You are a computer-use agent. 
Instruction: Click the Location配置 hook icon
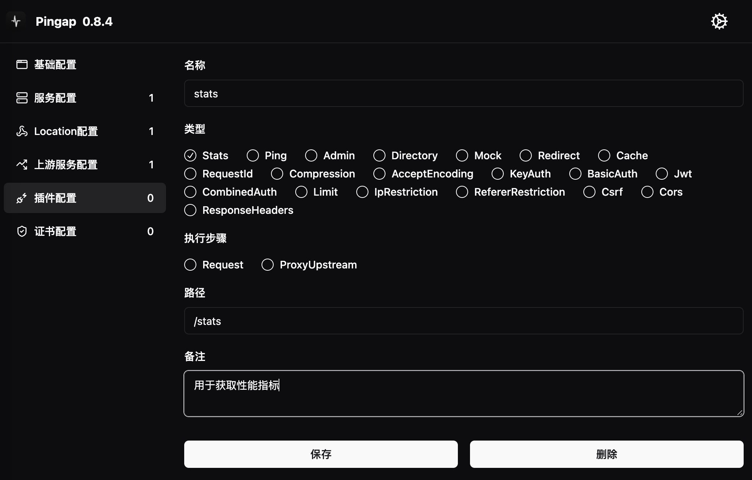click(x=21, y=131)
